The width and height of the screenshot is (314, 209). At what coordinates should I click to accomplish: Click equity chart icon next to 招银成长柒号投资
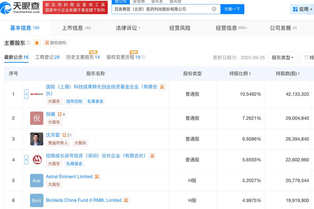click(153, 156)
